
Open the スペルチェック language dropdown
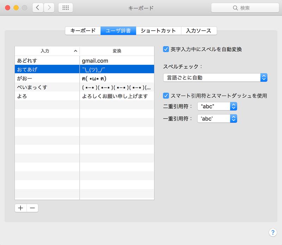pyautogui.click(x=215, y=77)
